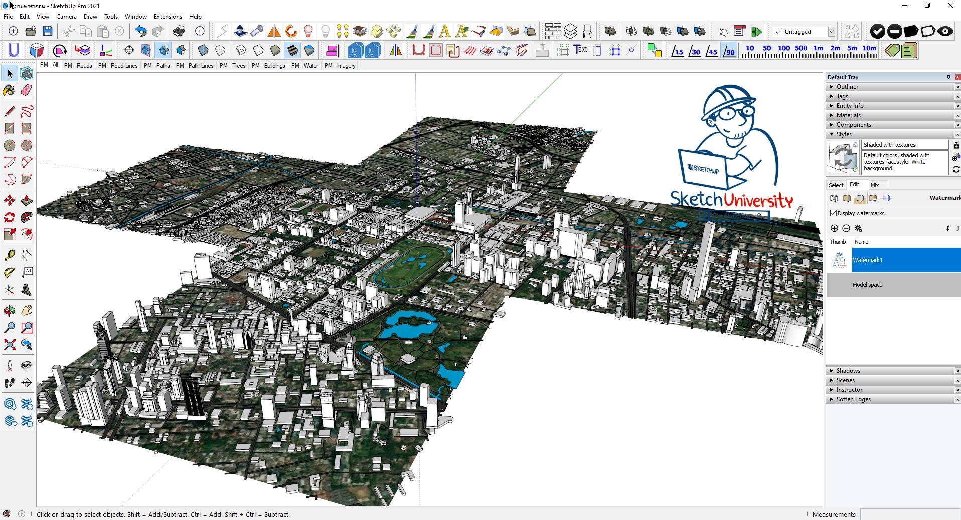Click Watermark Settings gear button

click(858, 228)
